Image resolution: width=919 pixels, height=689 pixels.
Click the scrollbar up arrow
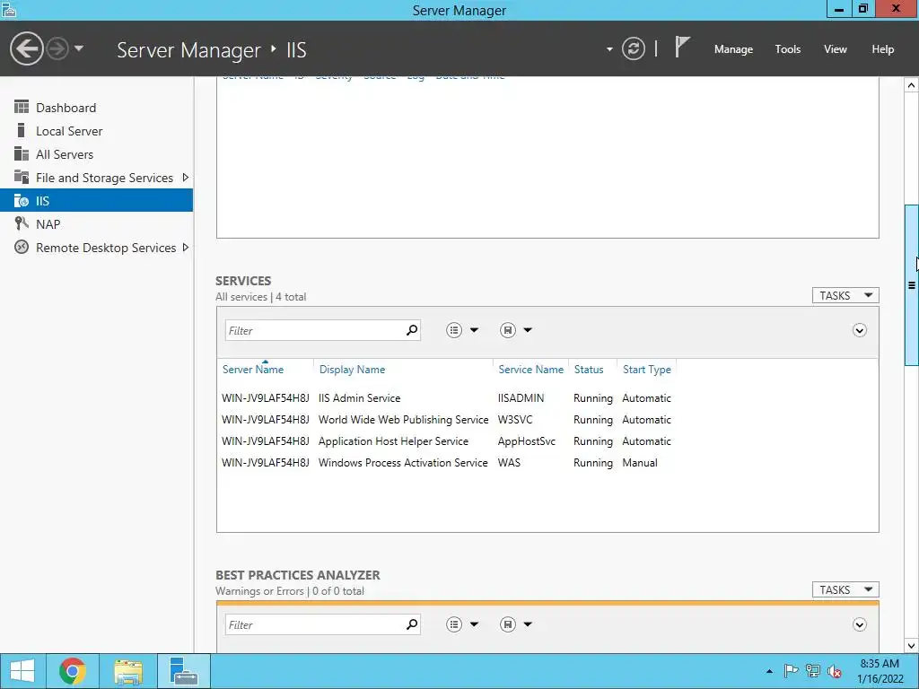coord(912,85)
